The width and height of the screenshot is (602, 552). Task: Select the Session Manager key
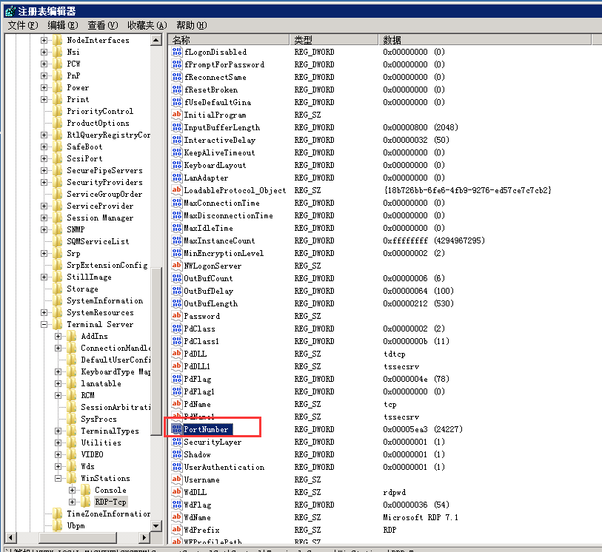(100, 218)
